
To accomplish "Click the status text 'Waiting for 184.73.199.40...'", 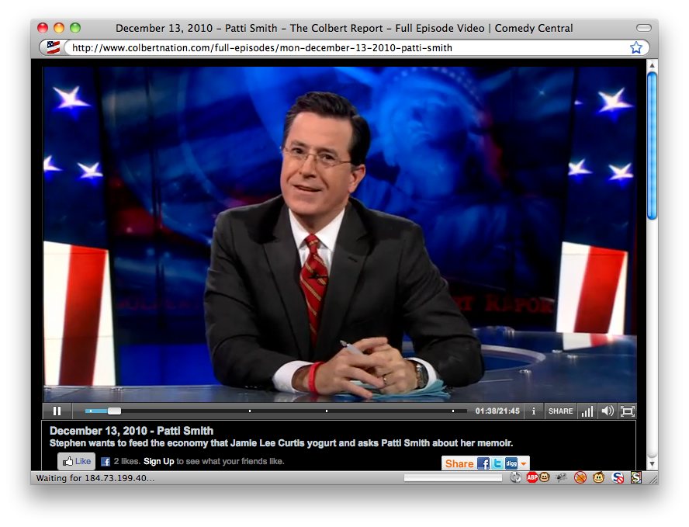I will (x=95, y=478).
